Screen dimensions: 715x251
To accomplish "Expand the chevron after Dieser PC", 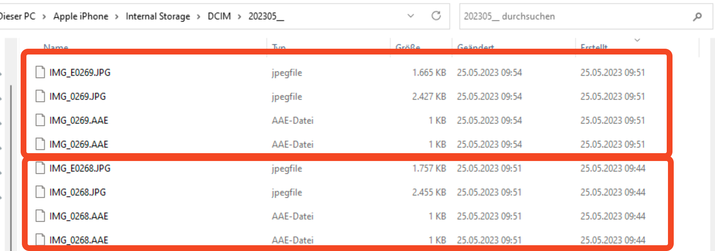I will [x=44, y=17].
